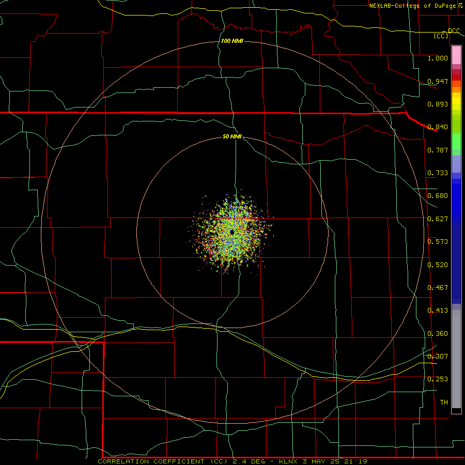
Task: Select the 0.840 scale value
Action: pyautogui.click(x=438, y=127)
